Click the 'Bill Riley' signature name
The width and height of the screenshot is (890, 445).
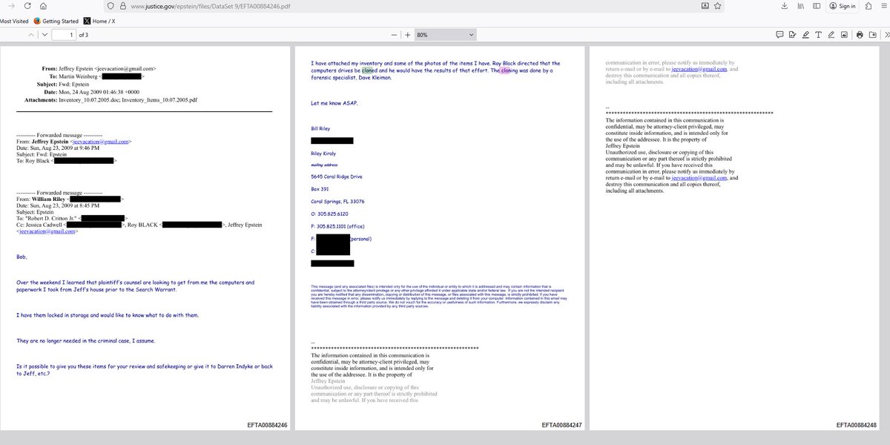[321, 128]
